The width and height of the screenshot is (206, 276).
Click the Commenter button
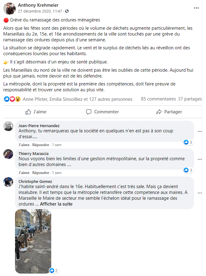[102, 112]
